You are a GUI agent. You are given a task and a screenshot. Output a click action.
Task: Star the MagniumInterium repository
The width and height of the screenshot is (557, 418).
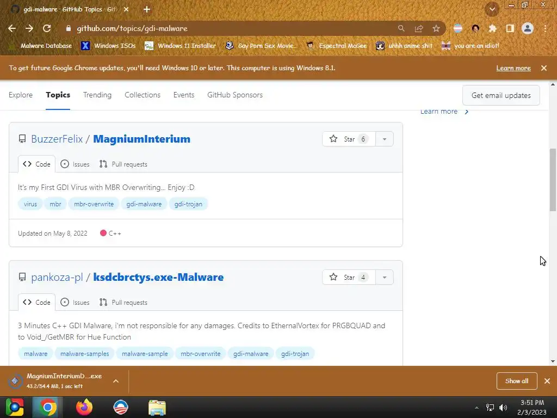coord(349,139)
